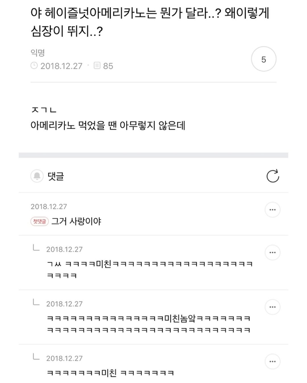Image resolution: width=307 pixels, height=383 pixels.
Task: Click the reply arrow icon on the bottom reply
Action: pyautogui.click(x=36, y=357)
